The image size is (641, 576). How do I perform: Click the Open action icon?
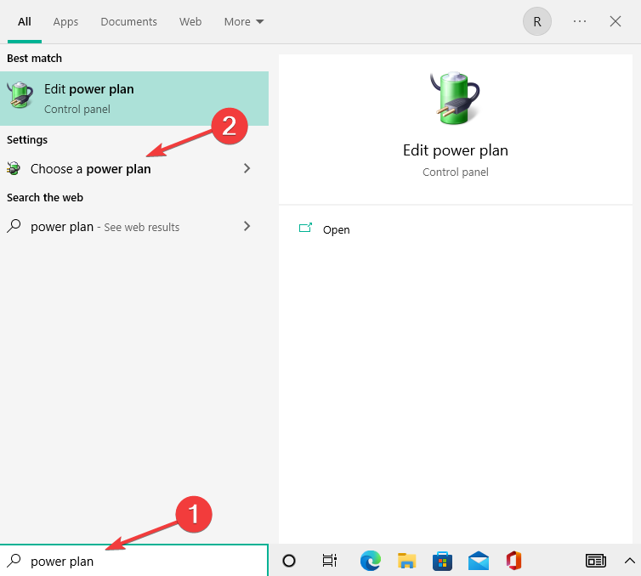click(305, 228)
